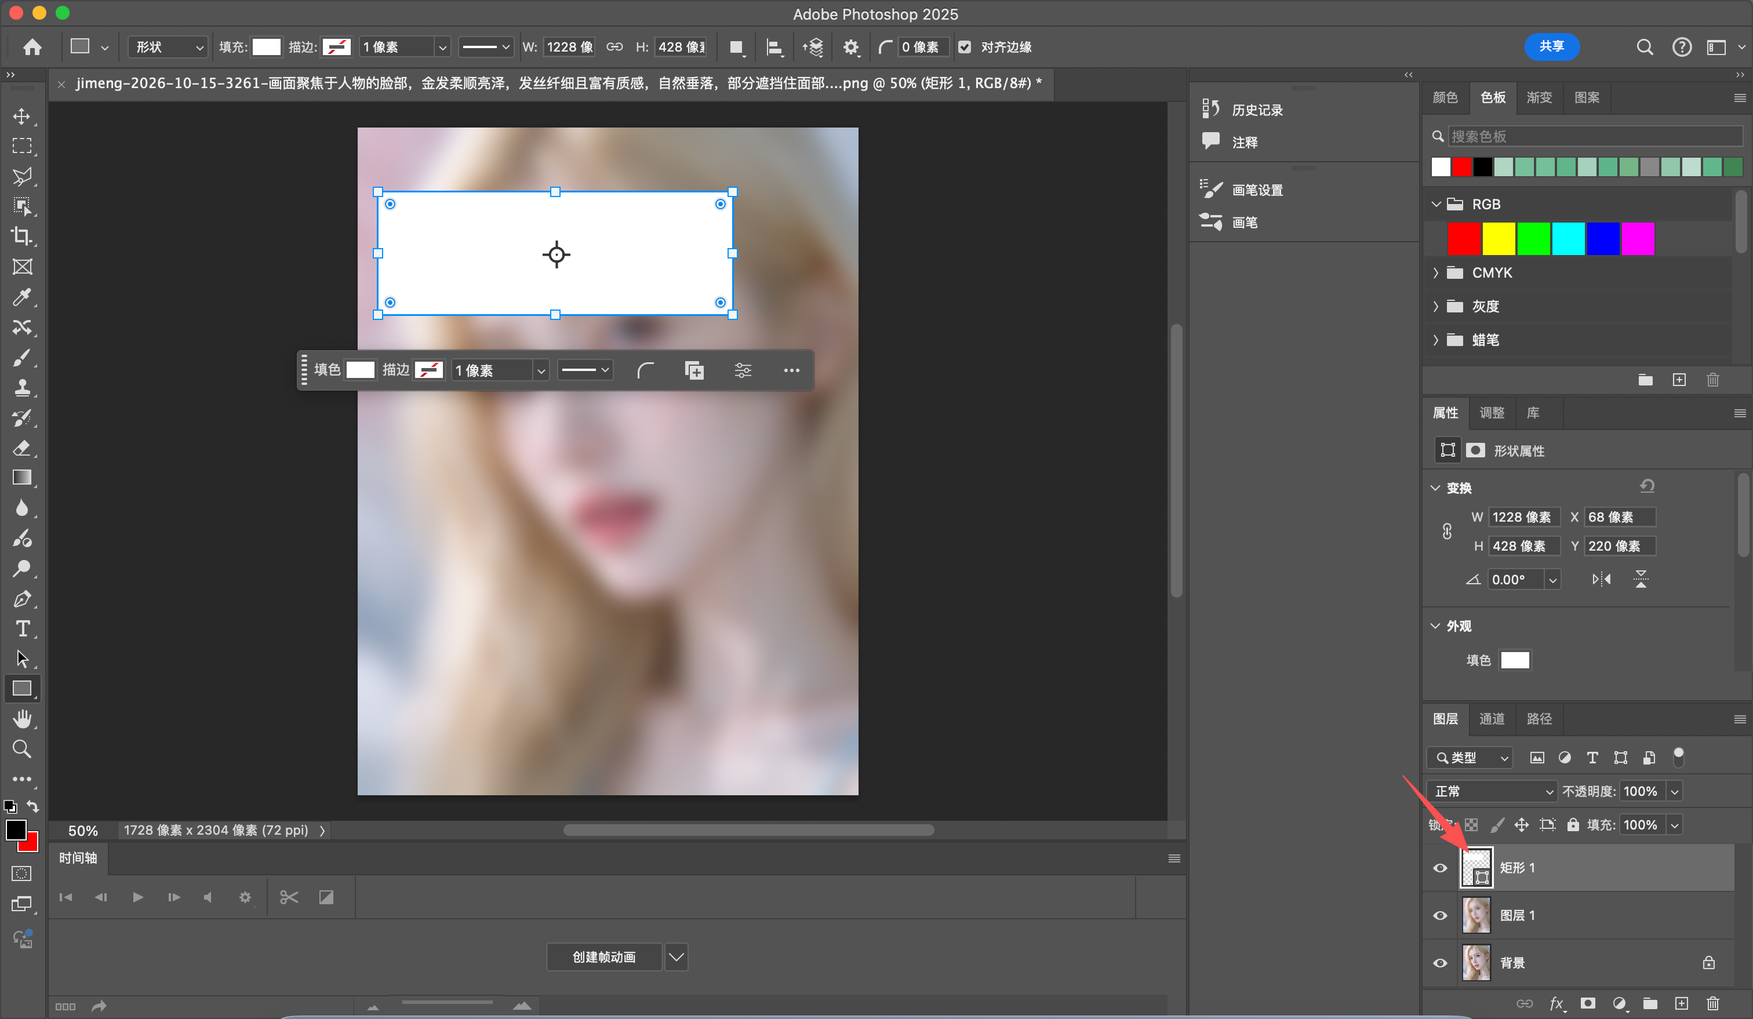Toggle layer filtering switch on
This screenshot has width=1753, height=1019.
point(1679,758)
